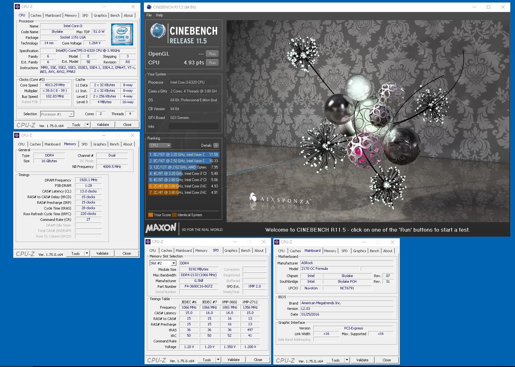
Task: Click the Your Score orange legend swatch
Action: coord(151,215)
